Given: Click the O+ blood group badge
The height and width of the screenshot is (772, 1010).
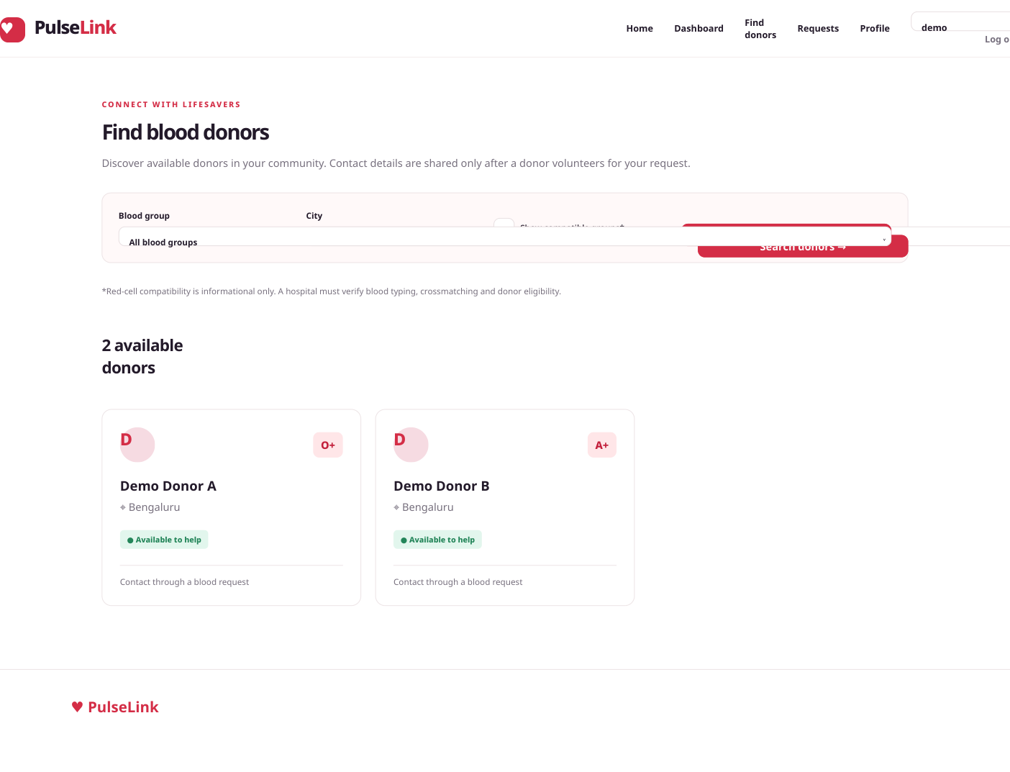Looking at the screenshot, I should pos(328,445).
